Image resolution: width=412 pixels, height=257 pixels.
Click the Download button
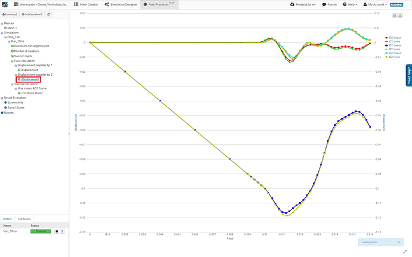click(10, 14)
